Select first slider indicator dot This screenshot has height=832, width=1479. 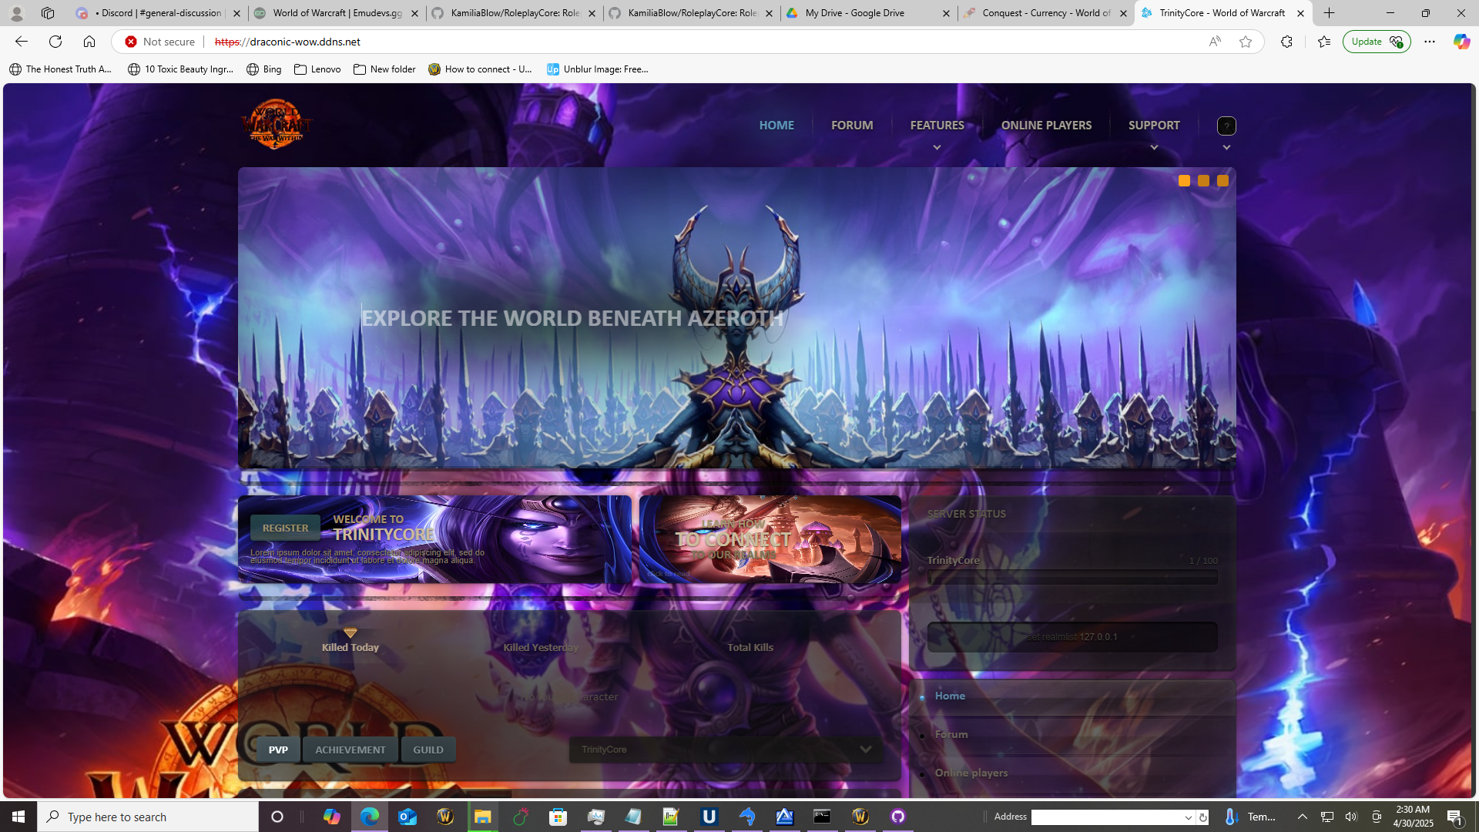(x=1184, y=181)
